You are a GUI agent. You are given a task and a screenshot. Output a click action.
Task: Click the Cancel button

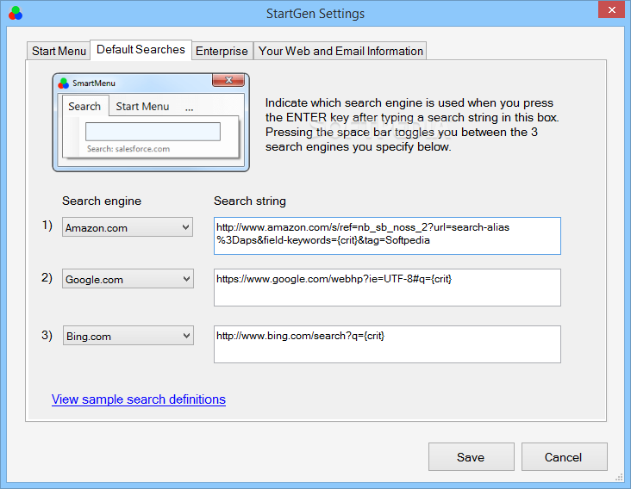(565, 457)
